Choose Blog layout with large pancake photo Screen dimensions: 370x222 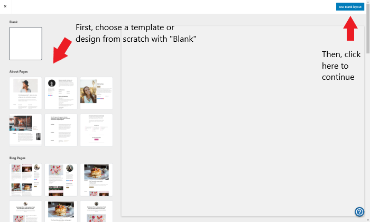(x=96, y=180)
